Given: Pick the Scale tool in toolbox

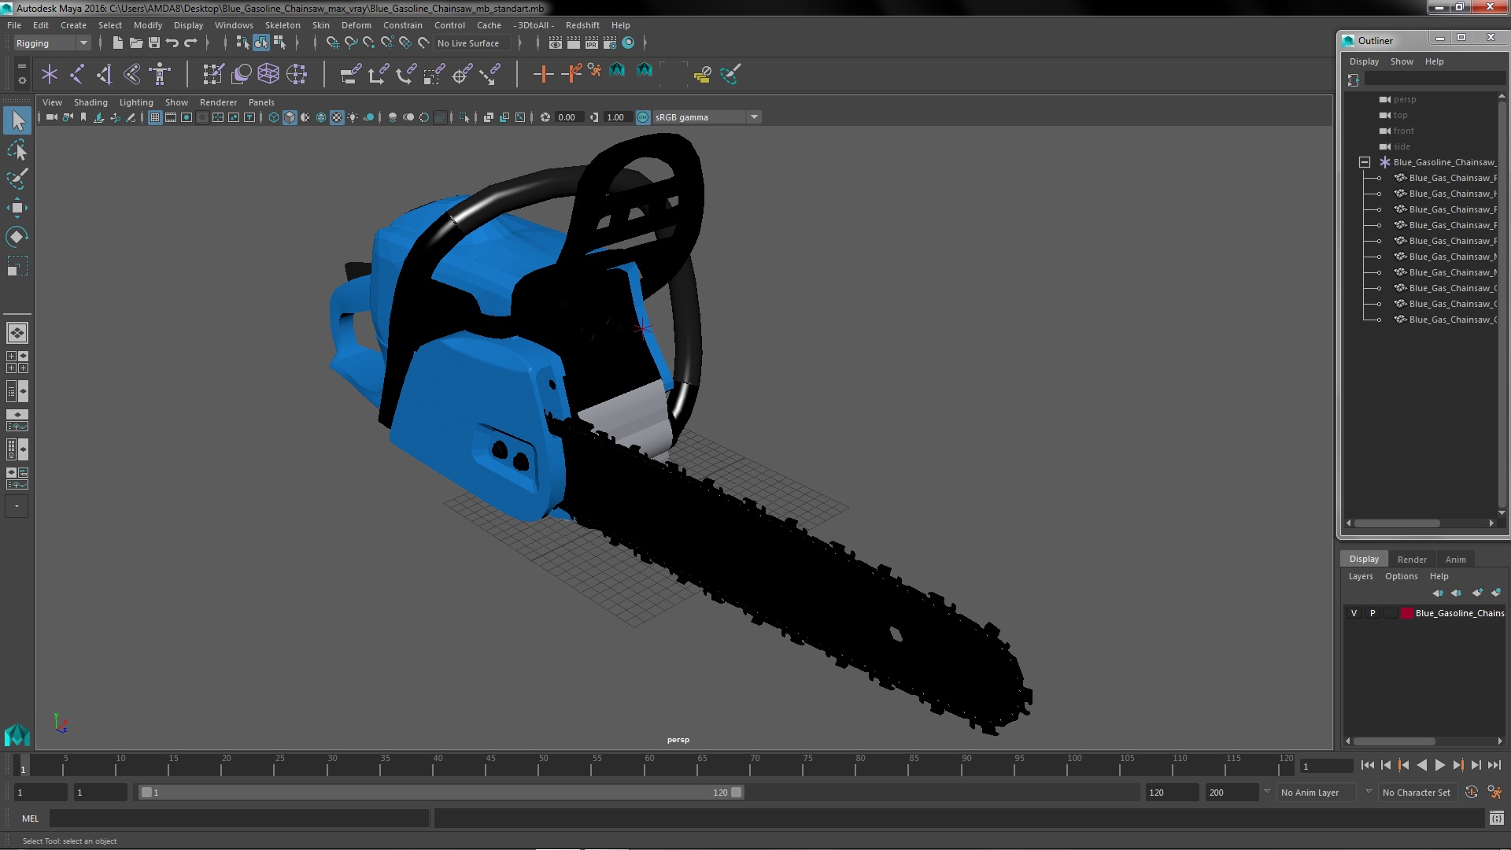Looking at the screenshot, I should [17, 266].
